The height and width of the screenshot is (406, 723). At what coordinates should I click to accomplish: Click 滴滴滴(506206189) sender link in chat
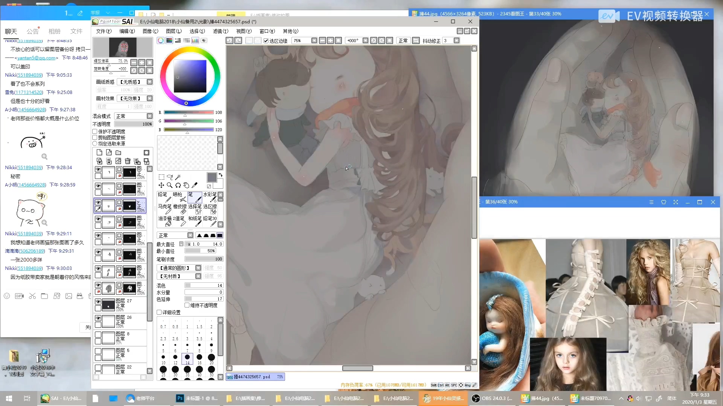[25, 251]
